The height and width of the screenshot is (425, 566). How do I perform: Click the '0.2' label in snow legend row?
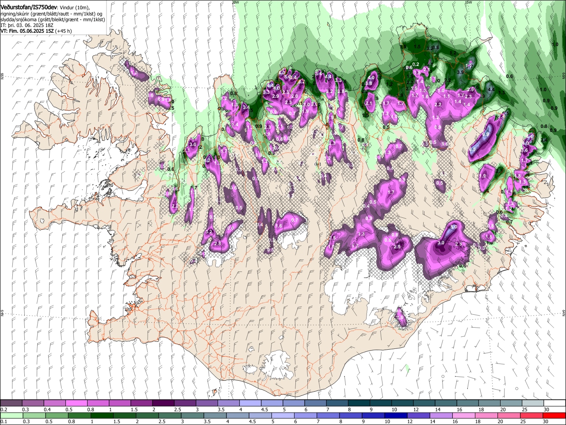click(4, 410)
